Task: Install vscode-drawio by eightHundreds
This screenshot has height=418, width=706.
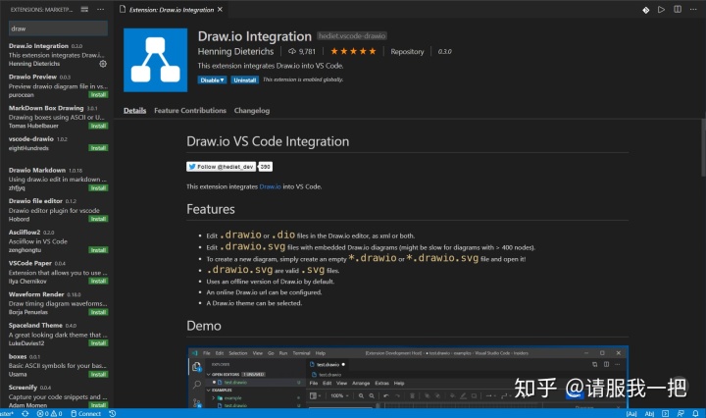Action: click(98, 148)
